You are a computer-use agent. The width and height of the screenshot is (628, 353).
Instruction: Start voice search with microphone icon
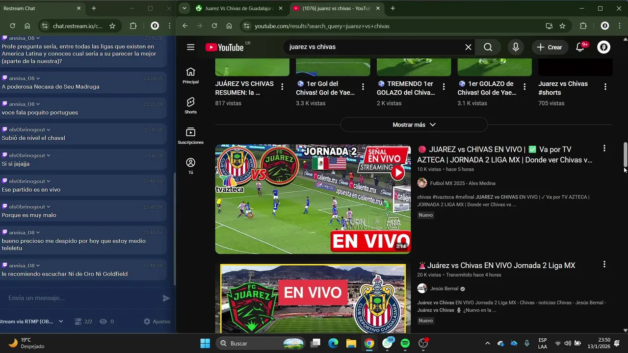coord(516,47)
